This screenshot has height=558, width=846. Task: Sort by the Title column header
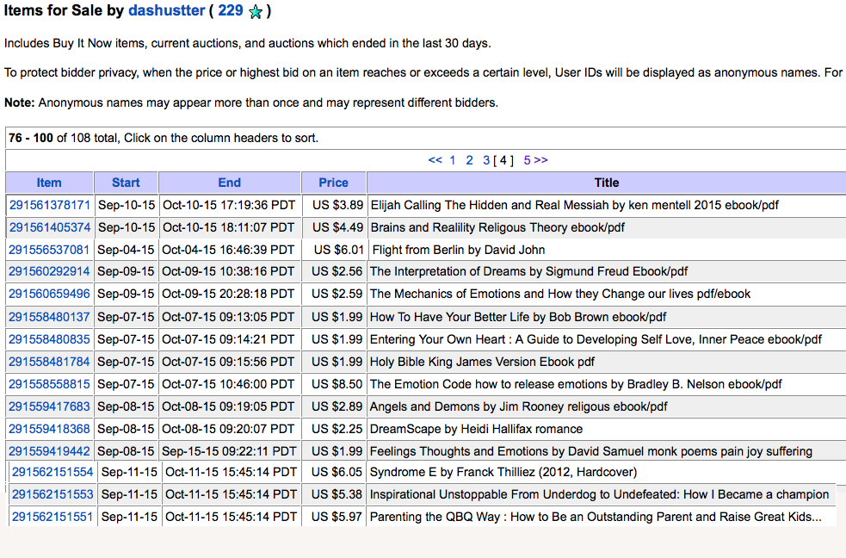[607, 183]
